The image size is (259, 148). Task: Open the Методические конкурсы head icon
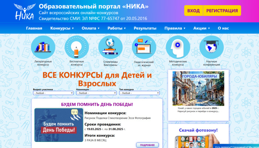click(x=178, y=47)
